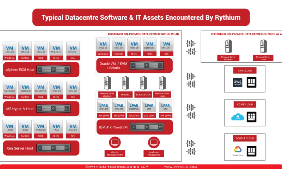Click the MS Hyper-V Host text
Viewport: 282px width, 169px height.
(20, 109)
